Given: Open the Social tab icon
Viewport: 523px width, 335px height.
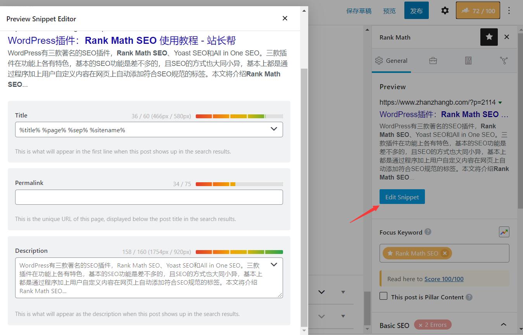Looking at the screenshot, I should tap(504, 60).
